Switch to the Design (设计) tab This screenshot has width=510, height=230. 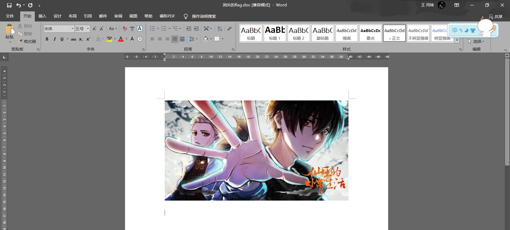[x=58, y=16]
